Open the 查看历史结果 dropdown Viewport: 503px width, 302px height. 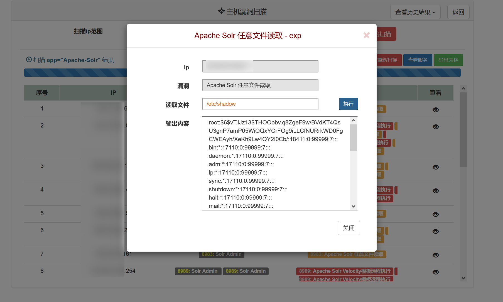415,12
